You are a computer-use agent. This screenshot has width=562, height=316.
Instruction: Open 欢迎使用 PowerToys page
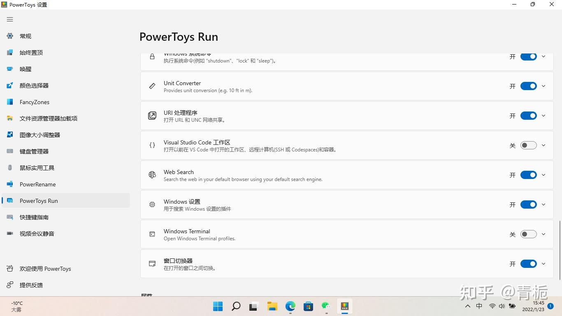point(45,268)
